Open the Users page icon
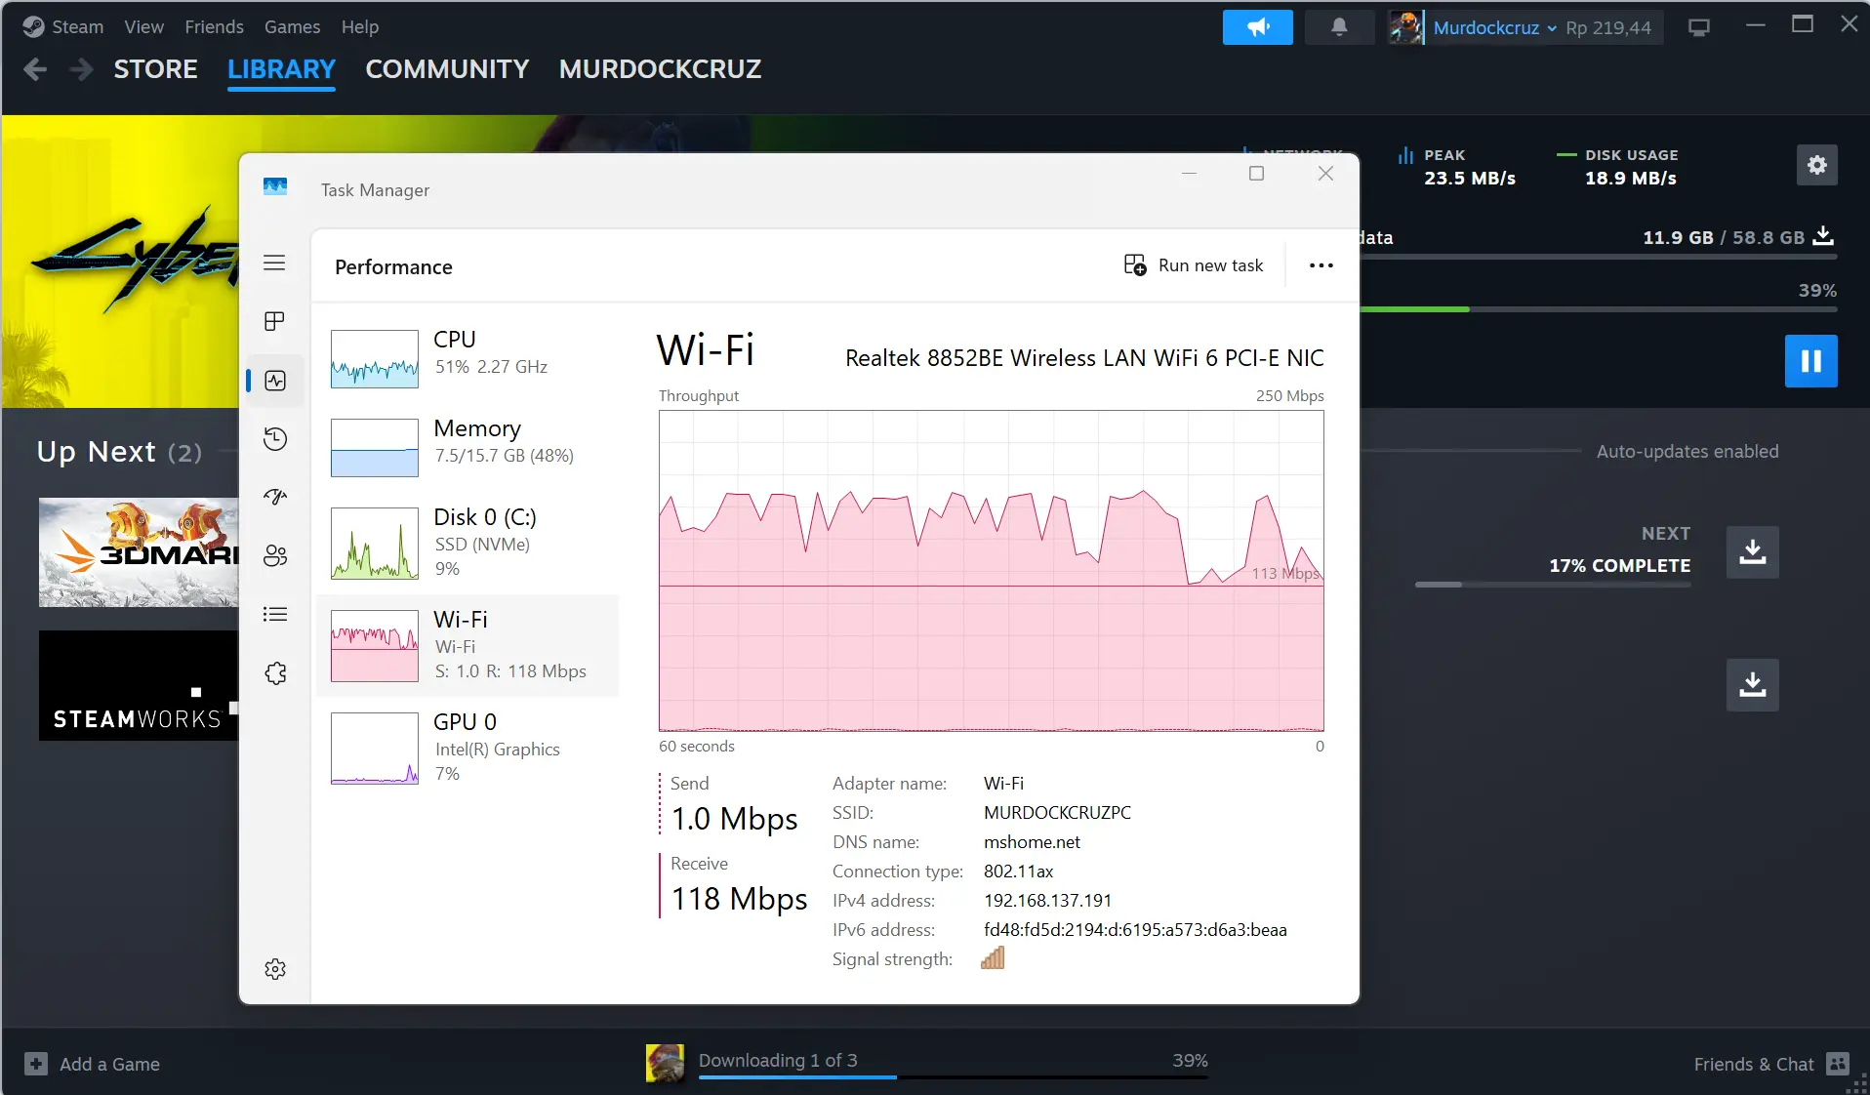The image size is (1870, 1095). [x=274, y=555]
